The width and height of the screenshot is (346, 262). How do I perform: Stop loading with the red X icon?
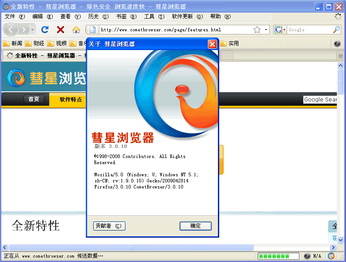click(61, 30)
